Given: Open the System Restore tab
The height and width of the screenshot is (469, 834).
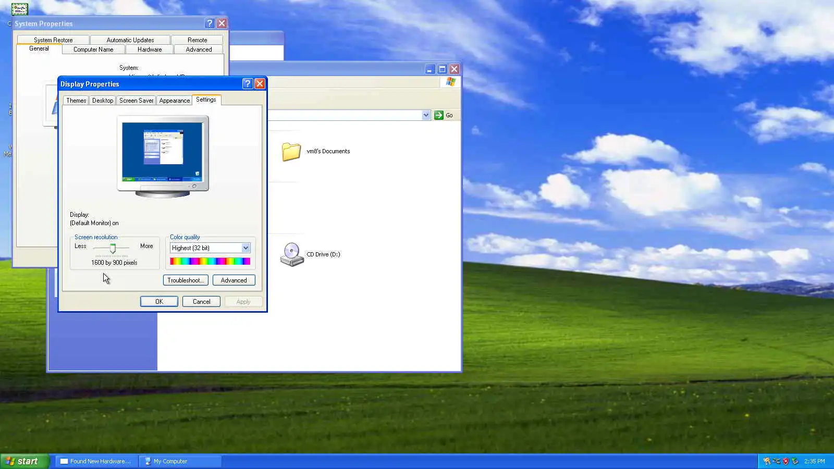Looking at the screenshot, I should point(53,40).
